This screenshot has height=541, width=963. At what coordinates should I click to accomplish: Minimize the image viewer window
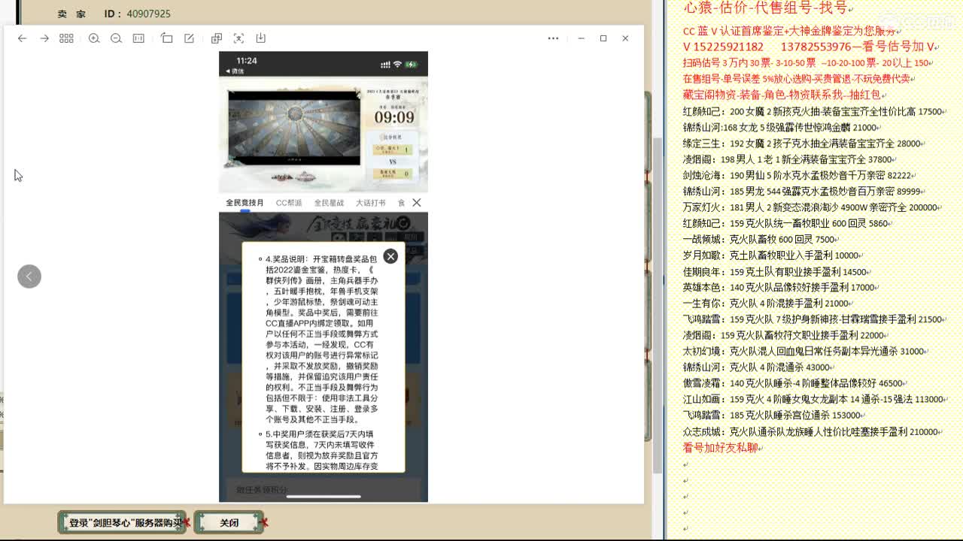coord(581,38)
